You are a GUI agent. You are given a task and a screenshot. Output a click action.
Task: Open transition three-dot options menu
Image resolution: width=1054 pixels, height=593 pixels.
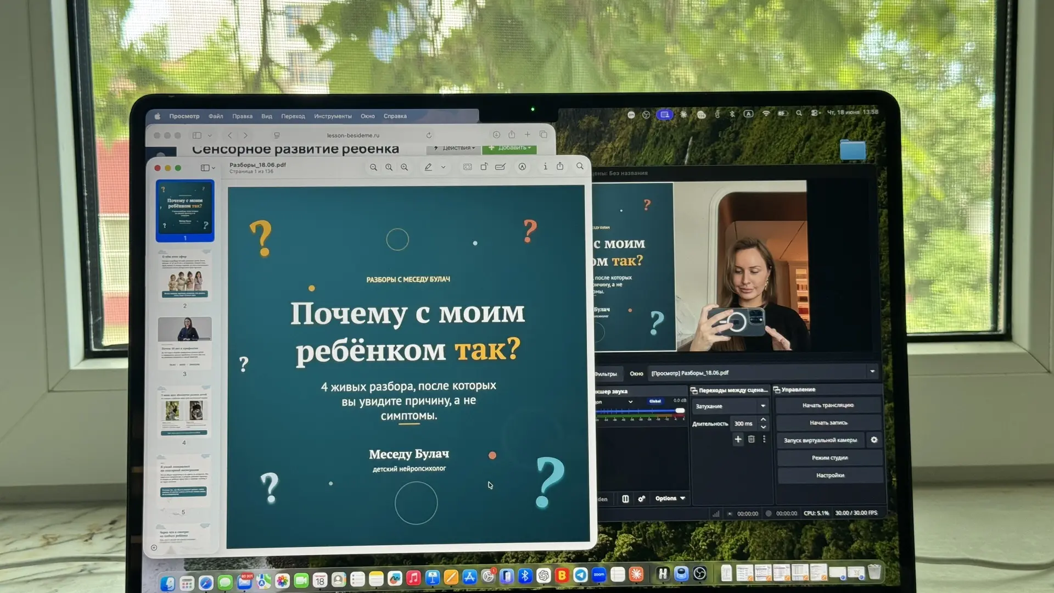pos(764,439)
